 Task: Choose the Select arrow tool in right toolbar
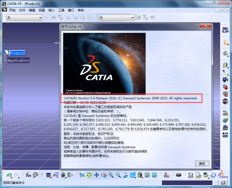point(225,43)
